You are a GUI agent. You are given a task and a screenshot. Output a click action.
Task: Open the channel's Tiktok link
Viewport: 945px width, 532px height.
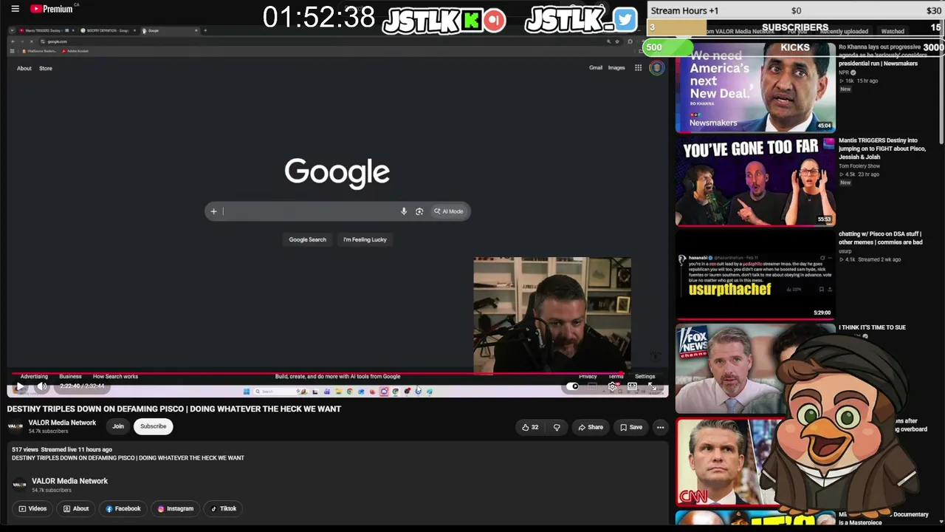click(223, 508)
